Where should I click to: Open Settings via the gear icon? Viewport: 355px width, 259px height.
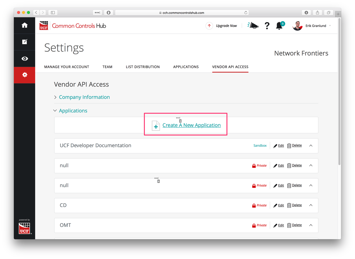(x=24, y=75)
